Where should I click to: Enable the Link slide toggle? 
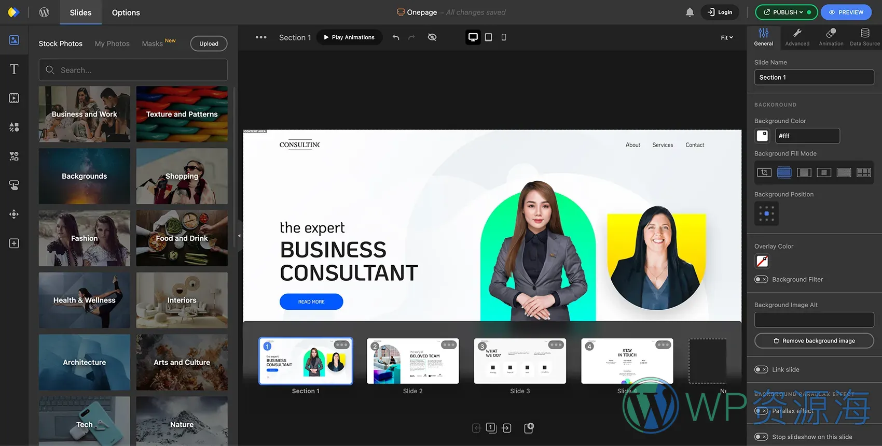point(761,369)
